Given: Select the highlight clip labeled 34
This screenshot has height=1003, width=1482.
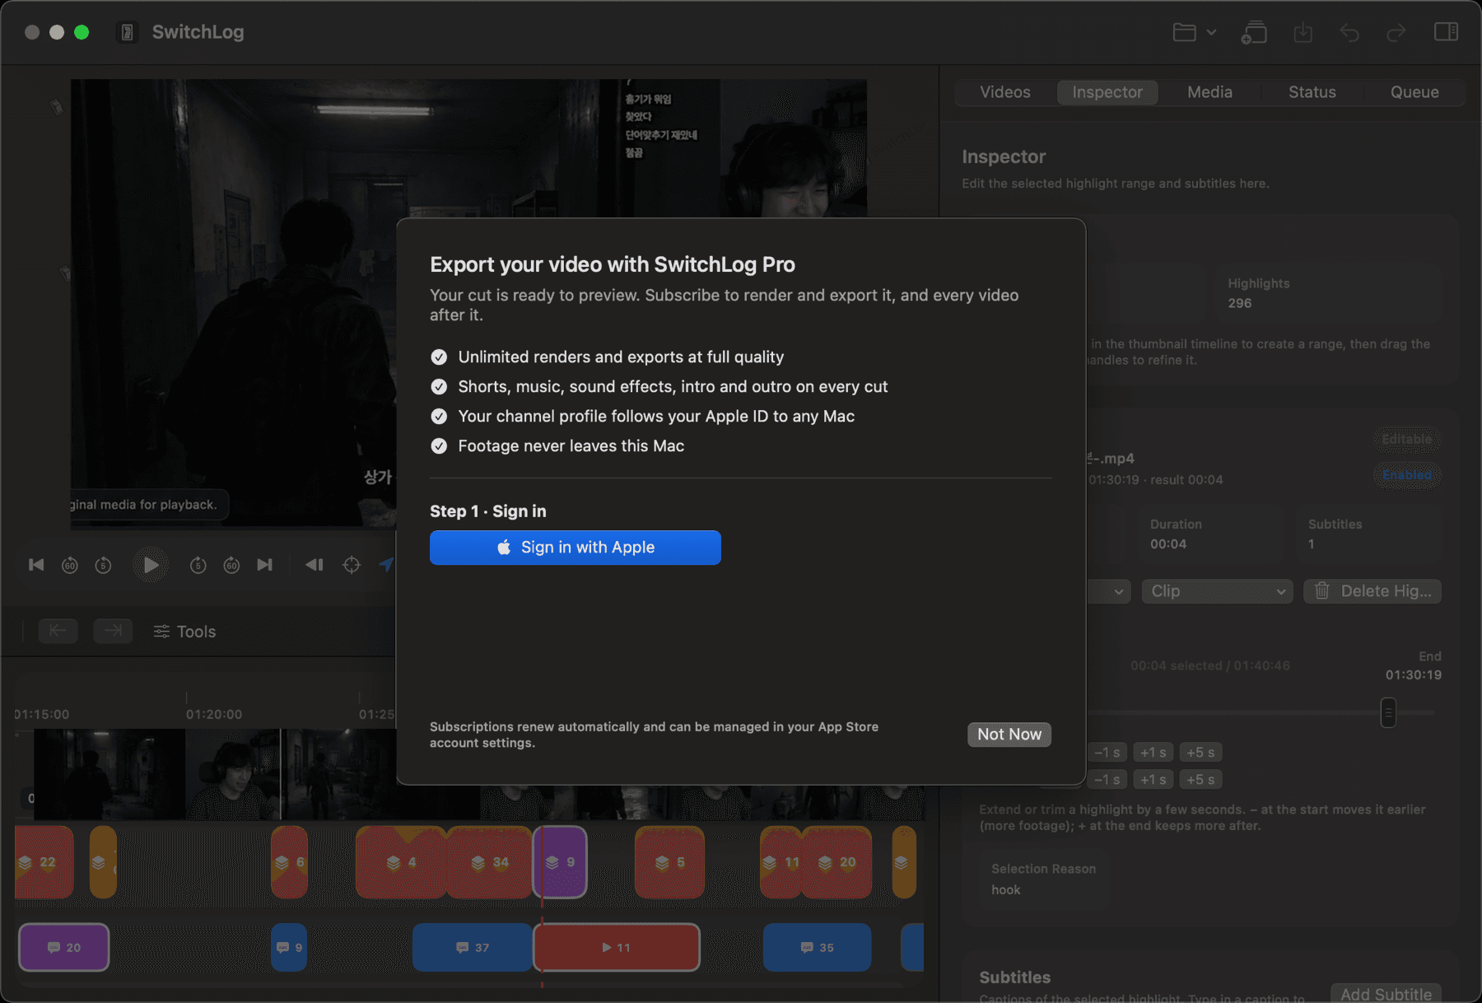Looking at the screenshot, I should coord(490,862).
